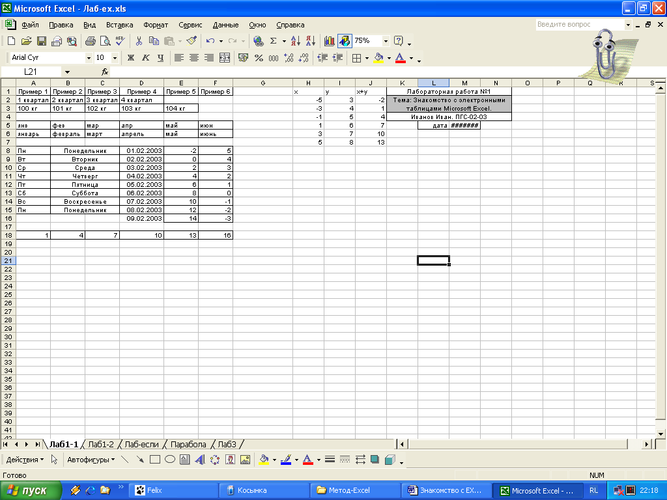667x500 pixels.
Task: Open the font name dropdown Arial Cyr
Action: 89,58
